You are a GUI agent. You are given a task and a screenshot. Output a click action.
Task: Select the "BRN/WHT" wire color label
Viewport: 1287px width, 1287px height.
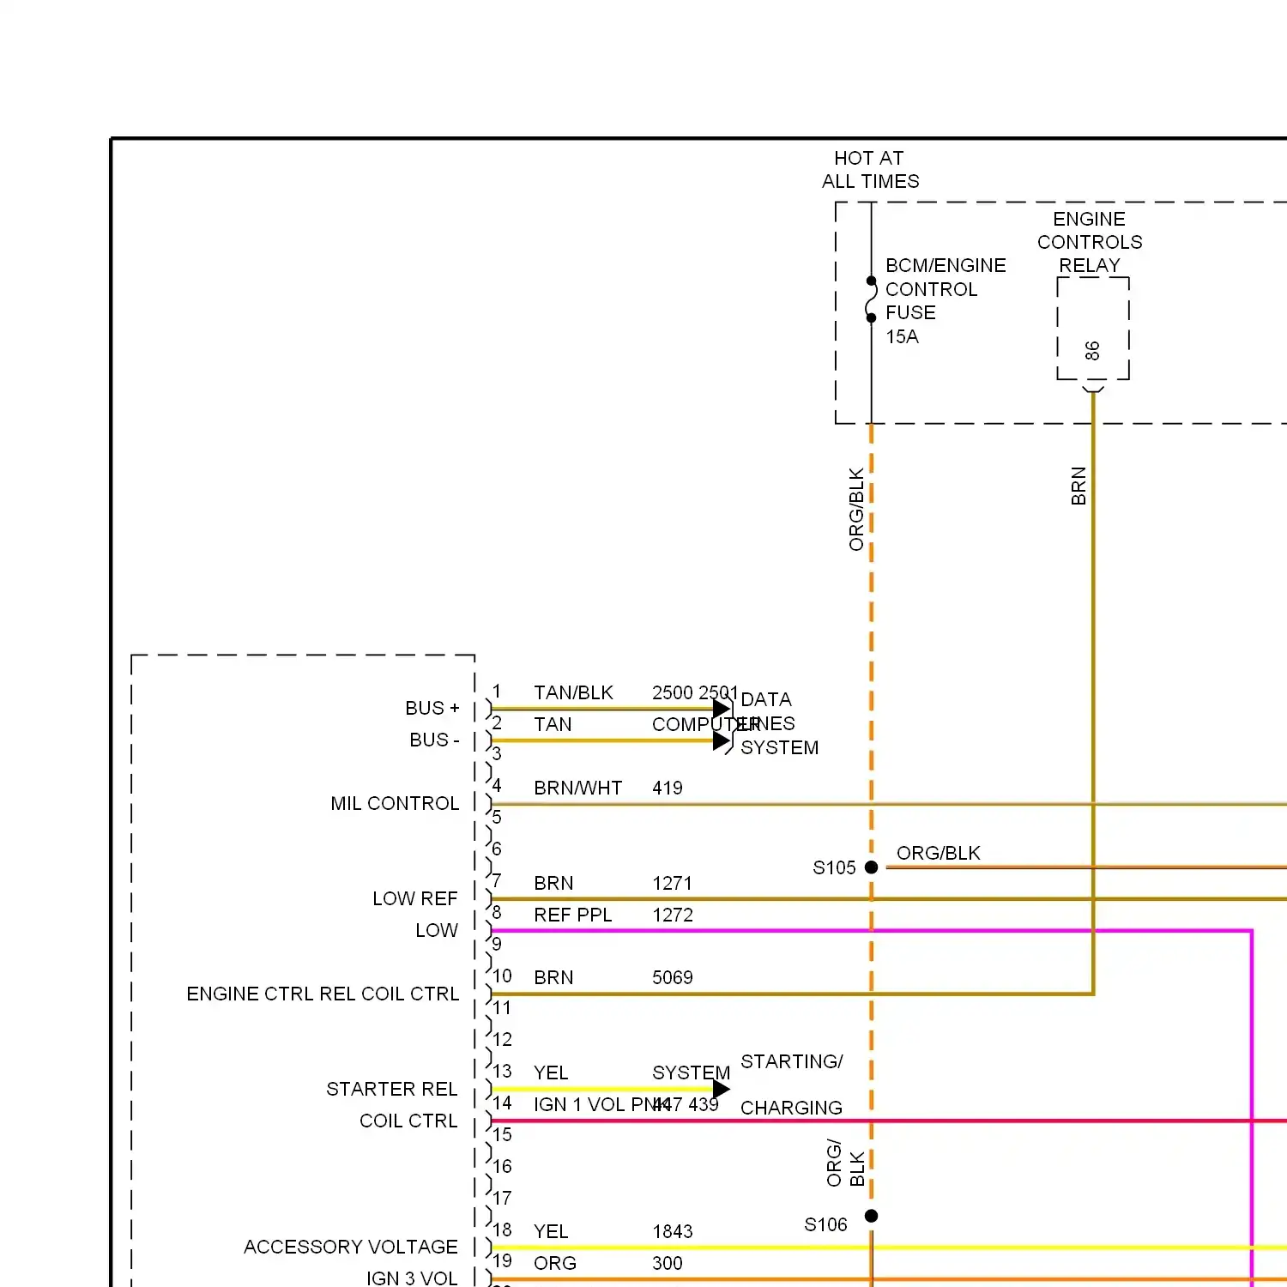click(577, 788)
